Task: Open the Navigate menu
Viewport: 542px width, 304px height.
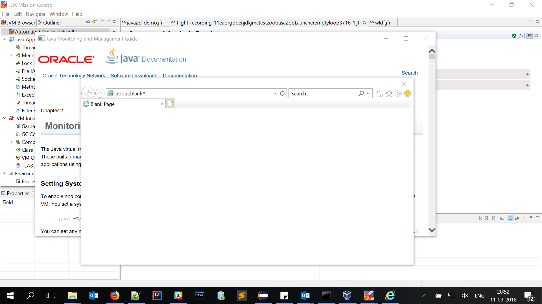Action: click(35, 14)
